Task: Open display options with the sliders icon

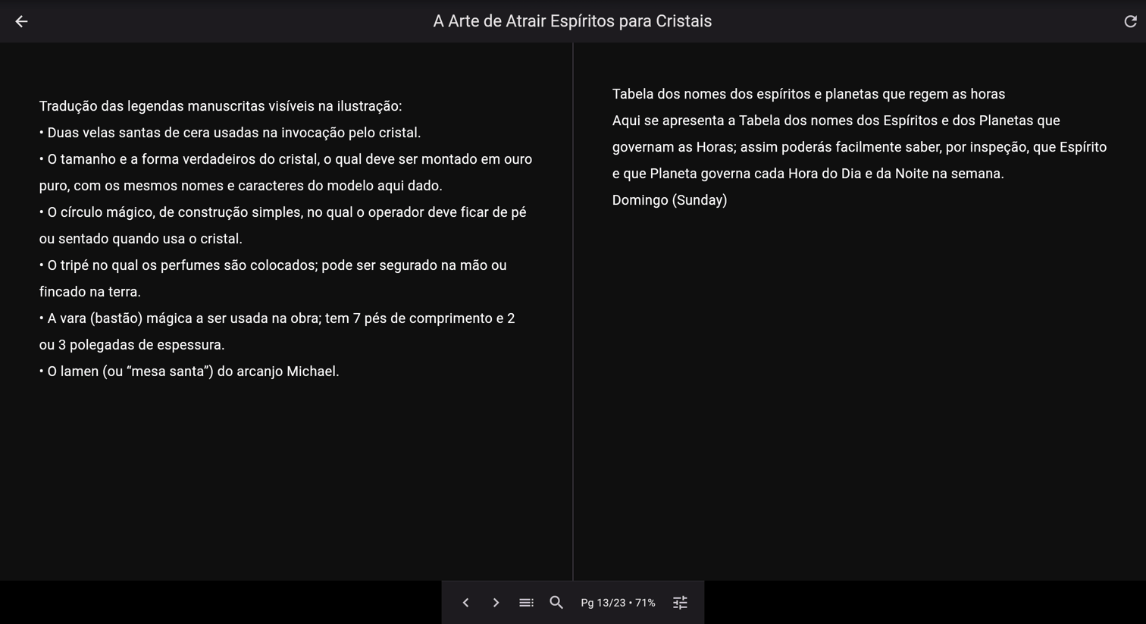Action: (679, 602)
